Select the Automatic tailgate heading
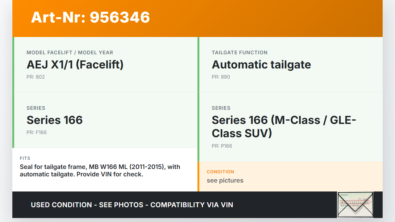The width and height of the screenshot is (395, 222). (261, 65)
